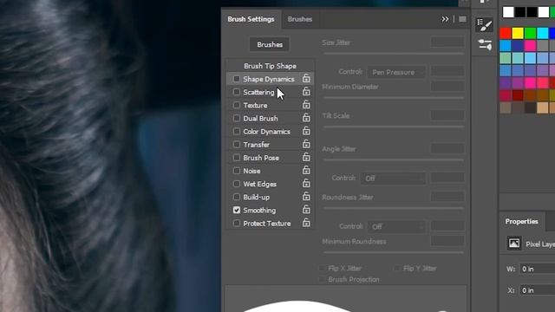Click the Brushes button
The width and height of the screenshot is (555, 312).
coord(270,44)
